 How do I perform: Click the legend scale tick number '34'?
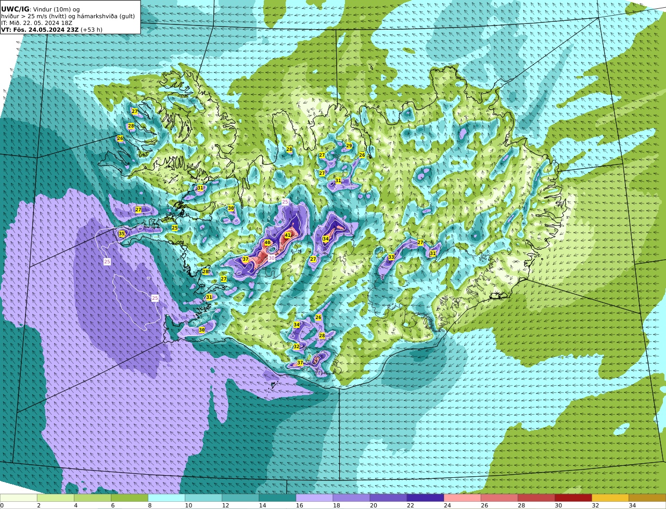point(632,505)
